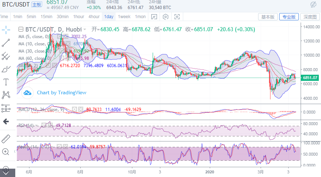Click the BB middle value 6716.2720
This screenshot has width=321, height=177.
(x=70, y=66)
